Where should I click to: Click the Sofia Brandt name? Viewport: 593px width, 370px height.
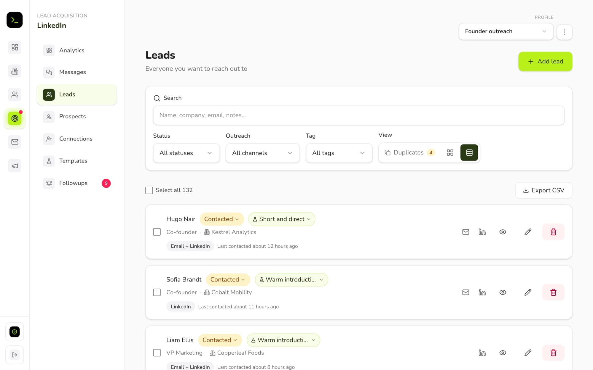pyautogui.click(x=184, y=280)
